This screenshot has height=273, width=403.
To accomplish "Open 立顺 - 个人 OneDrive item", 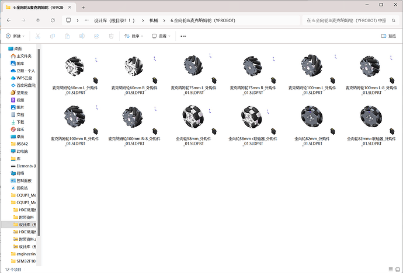I will 23,71.
